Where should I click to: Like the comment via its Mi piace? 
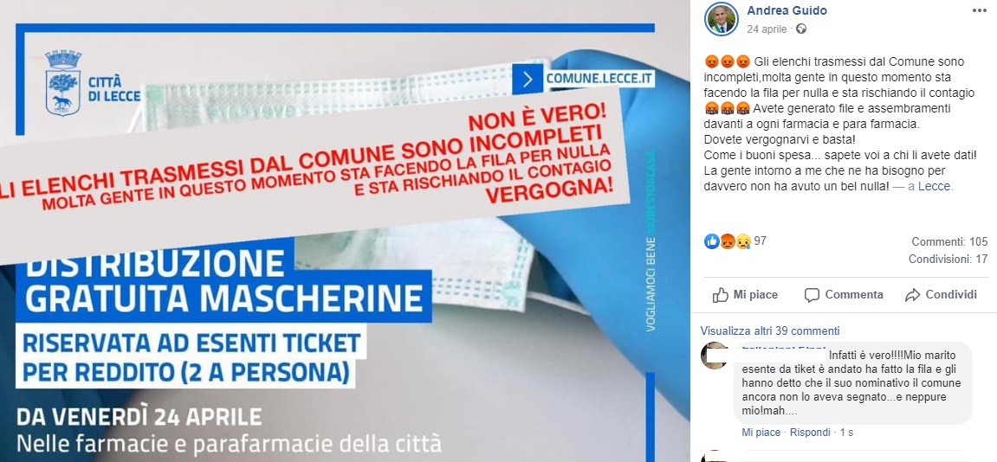(761, 432)
